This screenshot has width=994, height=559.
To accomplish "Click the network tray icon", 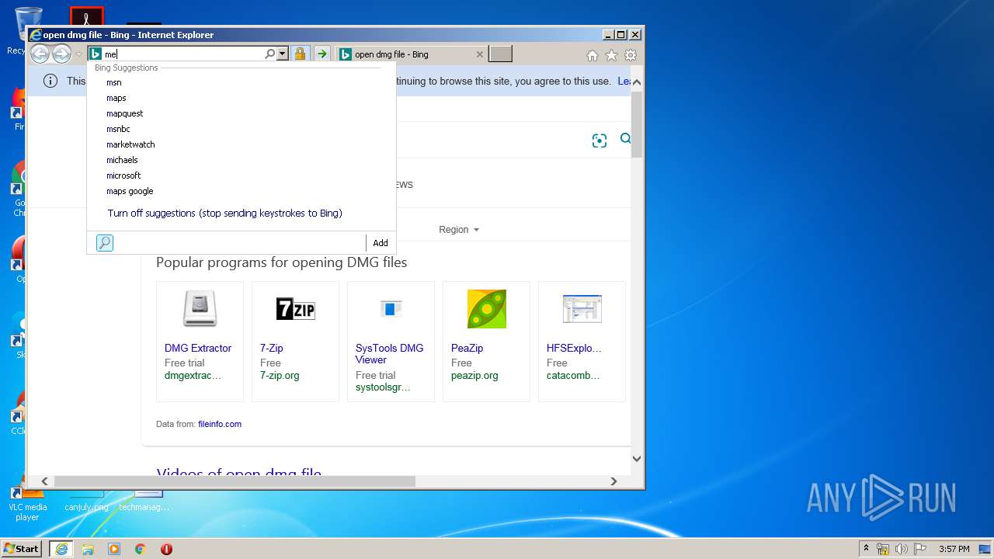I will [x=883, y=549].
